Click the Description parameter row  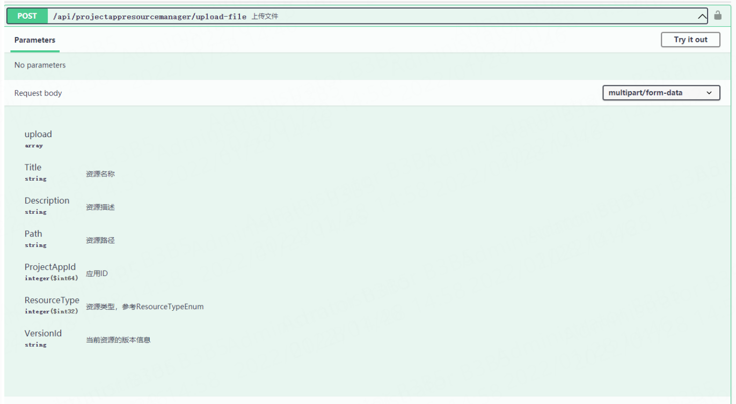(47, 200)
